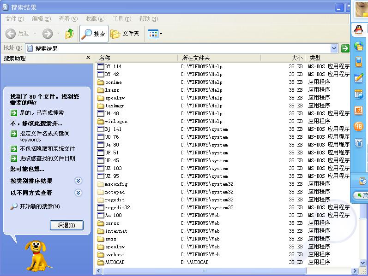Select the msconfig folder icon
The image size is (368, 276).
click(101, 184)
